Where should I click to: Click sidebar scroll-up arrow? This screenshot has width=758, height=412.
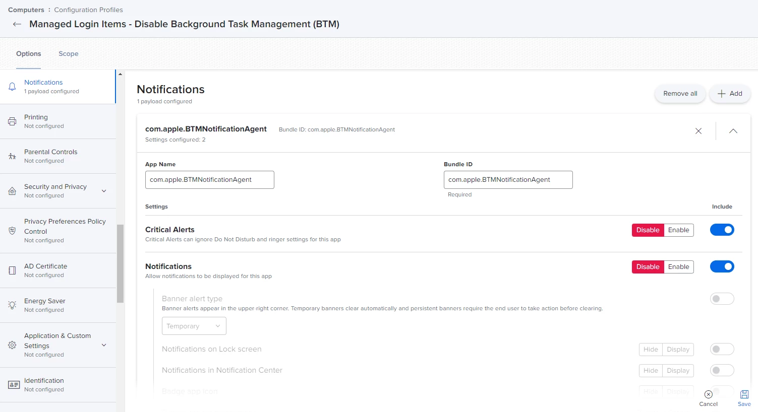pyautogui.click(x=120, y=74)
